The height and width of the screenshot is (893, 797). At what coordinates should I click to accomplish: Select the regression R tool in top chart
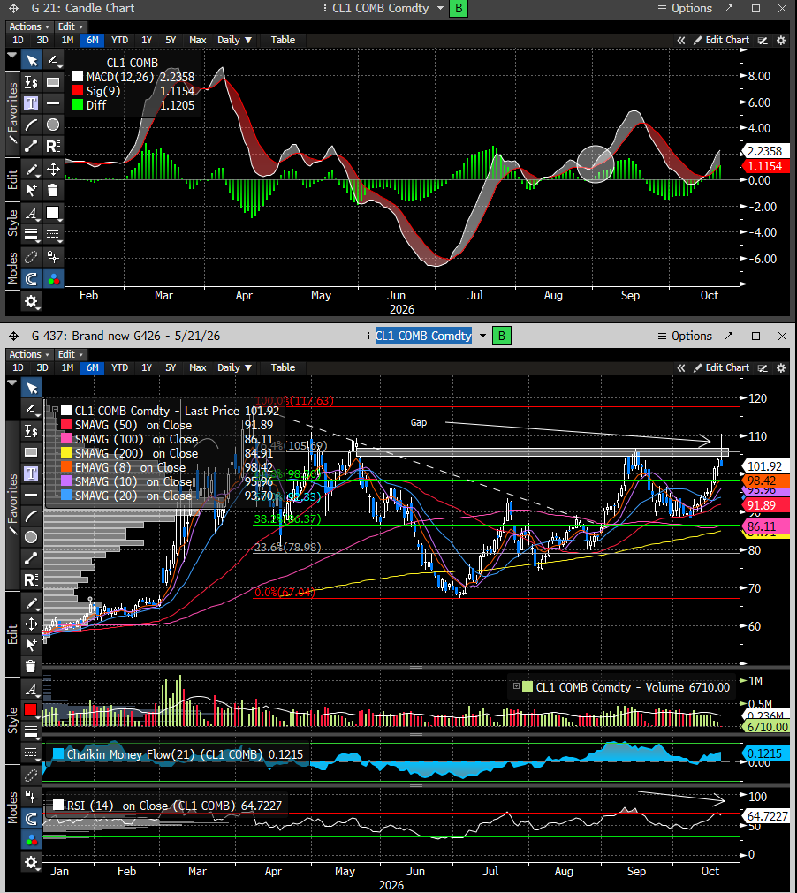(x=53, y=147)
